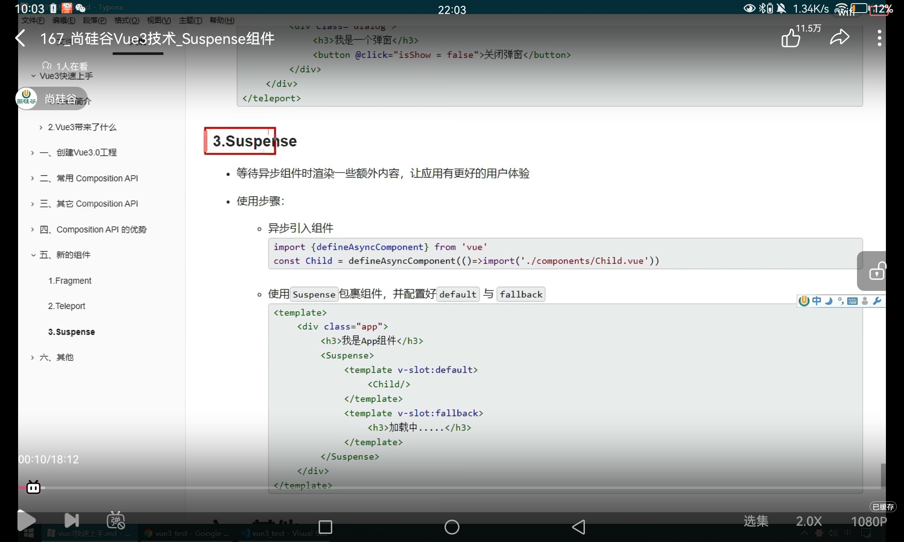Expand the '二、常用 Composition API' section
Screen dimensions: 904x542
point(33,178)
